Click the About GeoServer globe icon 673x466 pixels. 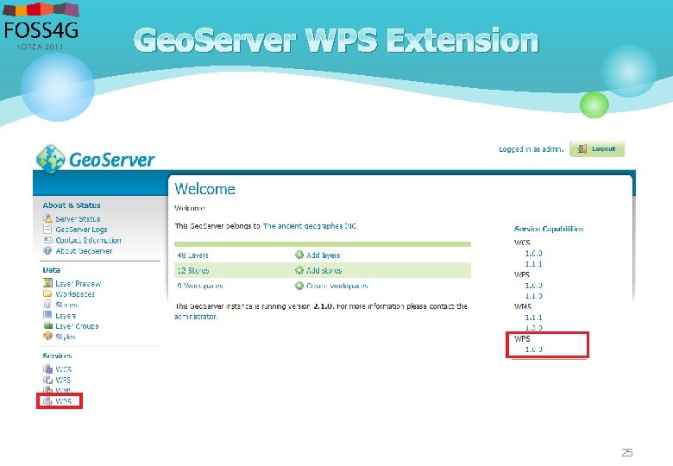click(47, 250)
